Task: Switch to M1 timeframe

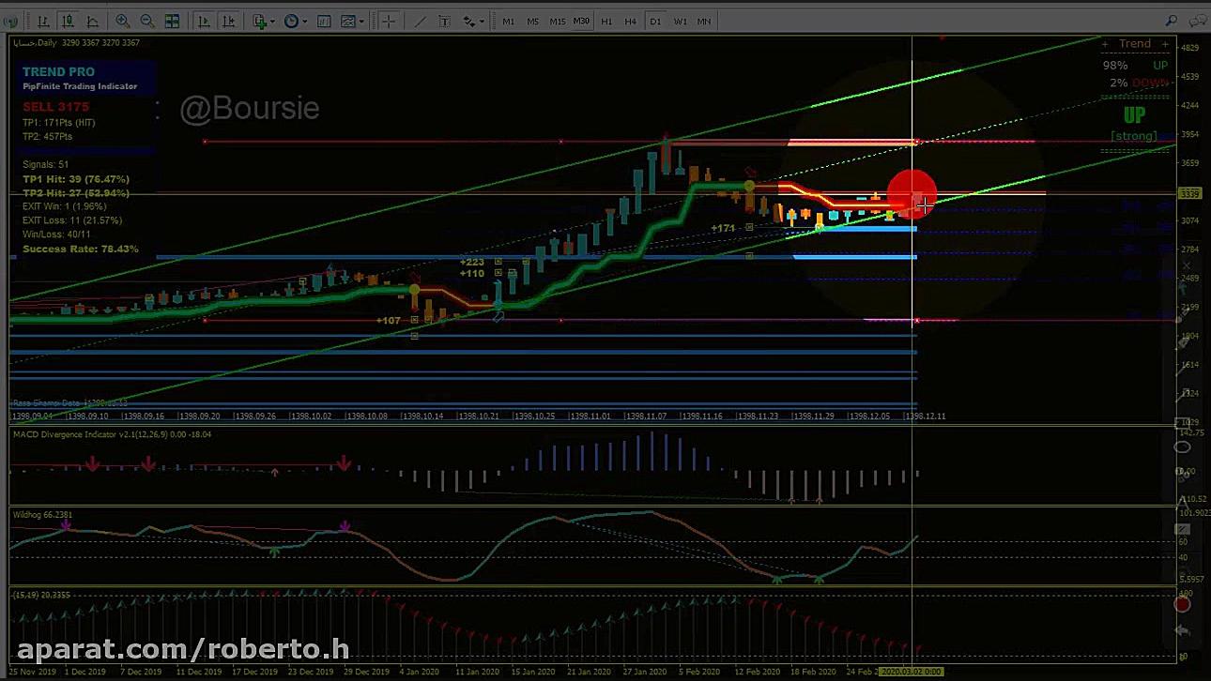Action: pos(509,21)
